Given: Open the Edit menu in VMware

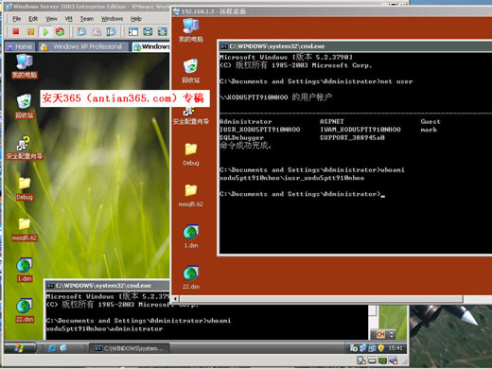Looking at the screenshot, I should click(33, 19).
